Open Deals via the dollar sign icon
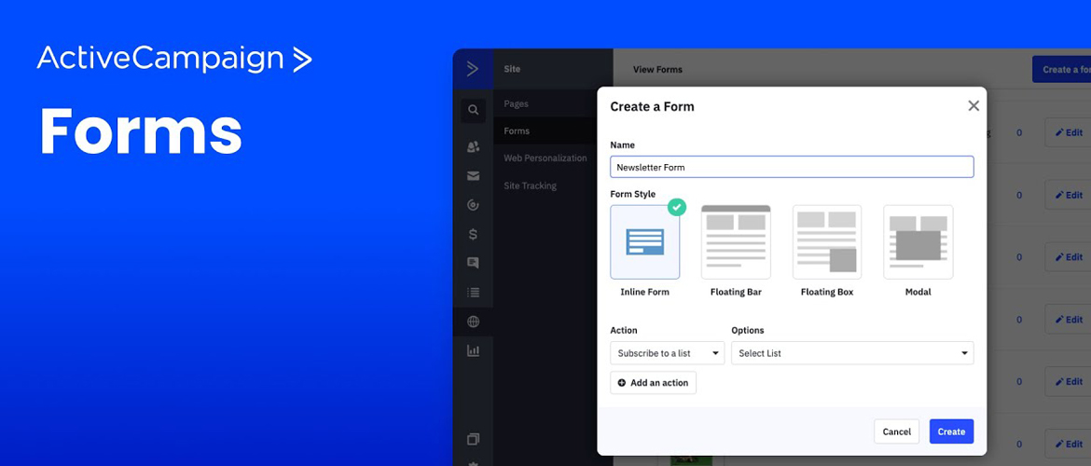The image size is (1091, 466). pos(473,234)
